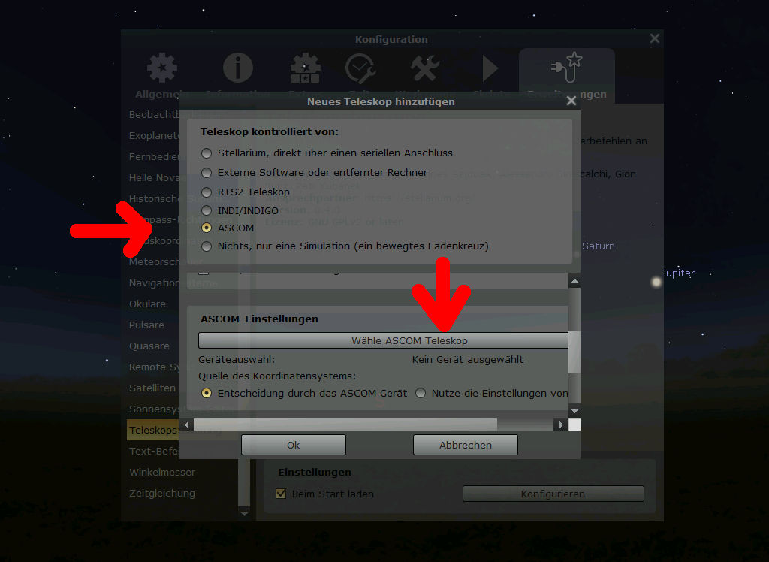Choose the RTS2 Teleskop radio option
The width and height of the screenshot is (769, 562).
click(x=207, y=192)
